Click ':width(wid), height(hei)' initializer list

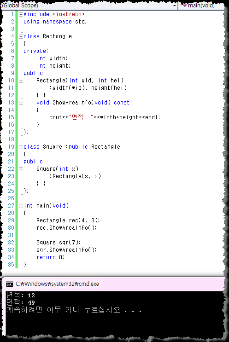point(88,88)
